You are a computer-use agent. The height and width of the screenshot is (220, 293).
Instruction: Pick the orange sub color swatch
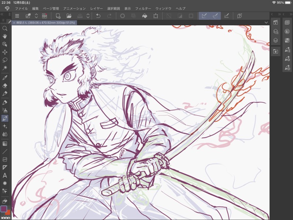click(x=8, y=213)
